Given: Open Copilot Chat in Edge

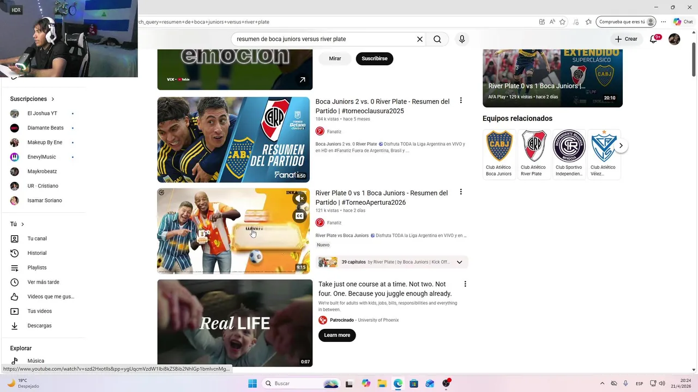Looking at the screenshot, I should (683, 22).
